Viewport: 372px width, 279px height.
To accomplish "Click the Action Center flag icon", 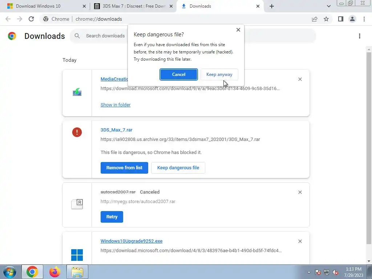I will pyautogui.click(x=318, y=272).
